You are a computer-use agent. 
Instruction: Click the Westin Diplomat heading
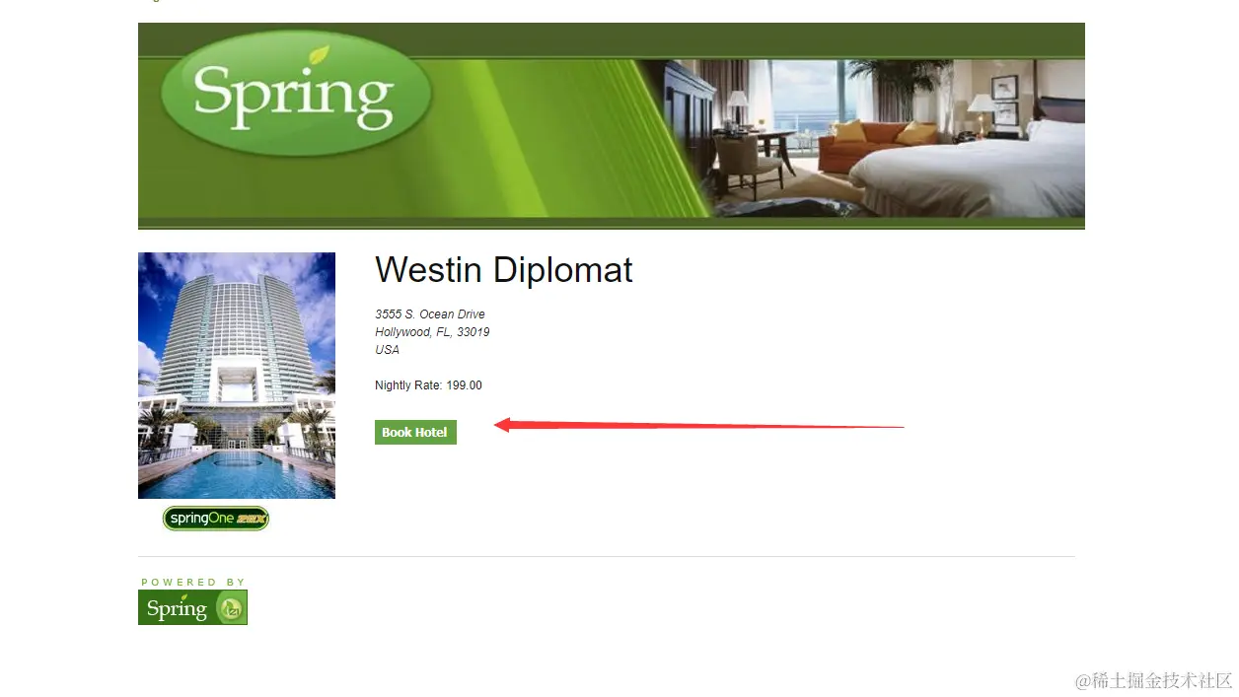[x=504, y=269]
